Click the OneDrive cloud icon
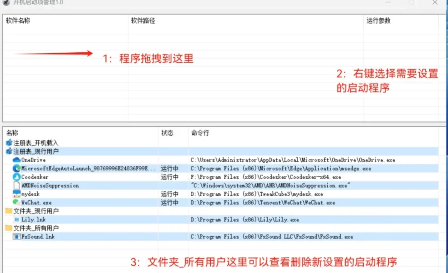Image resolution: width=448 pixels, height=273 pixels. (16, 160)
